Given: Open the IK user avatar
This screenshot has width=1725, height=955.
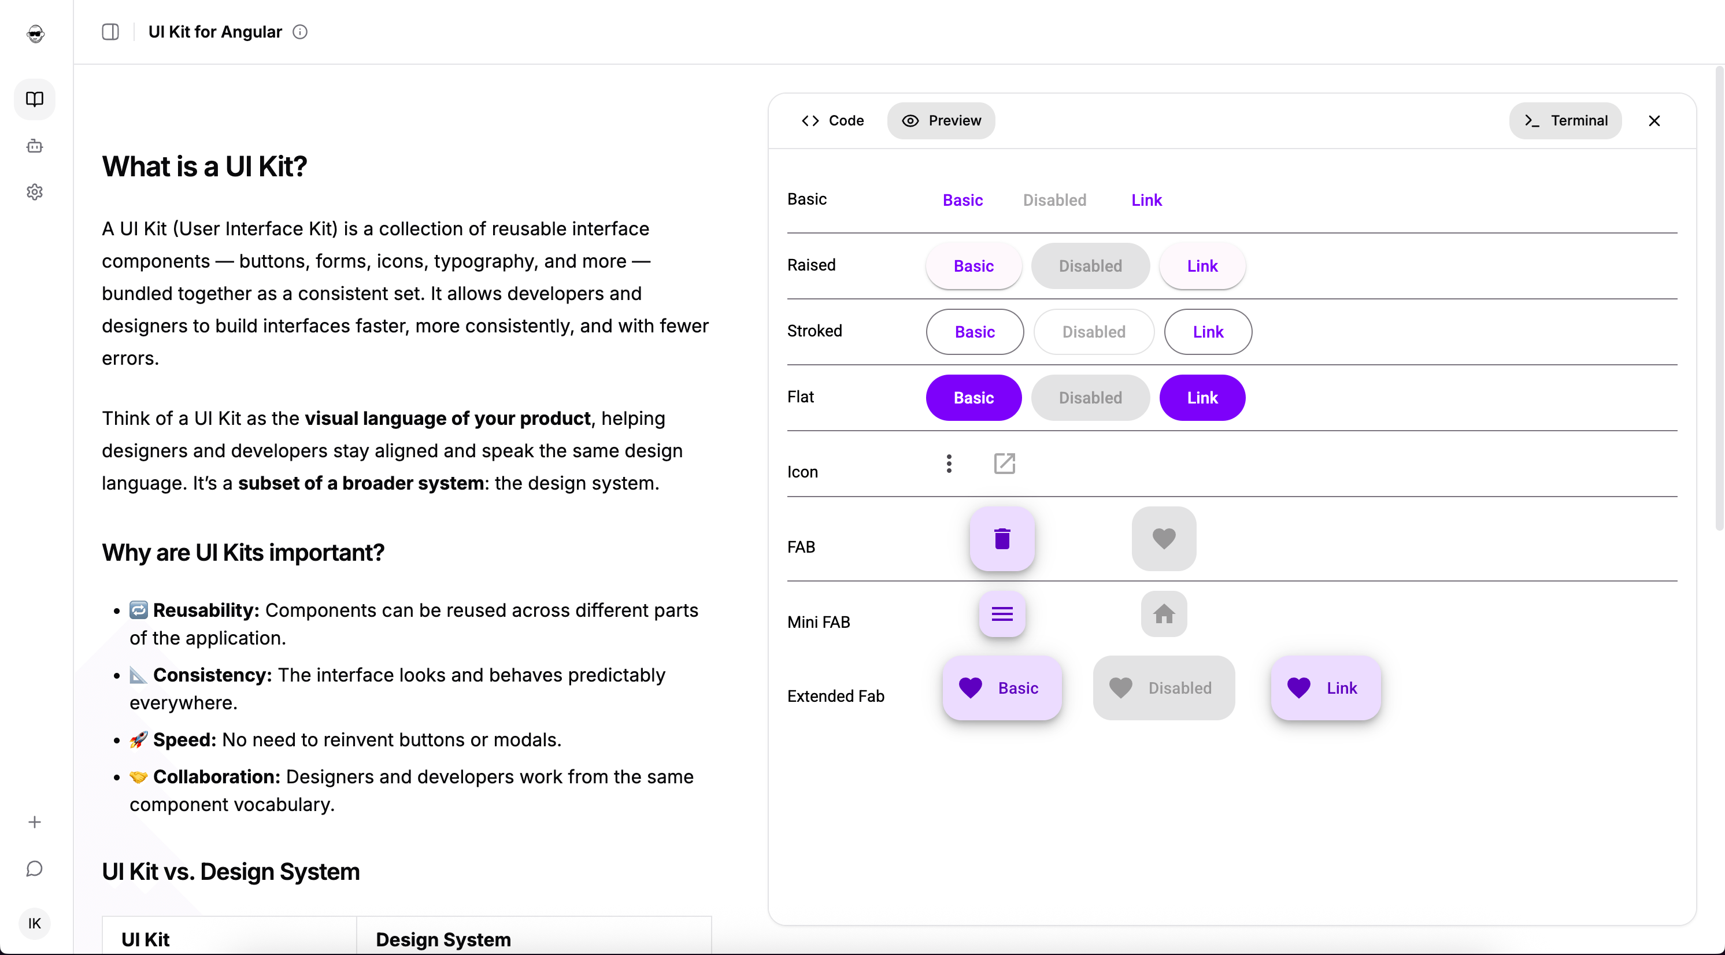Looking at the screenshot, I should point(35,924).
